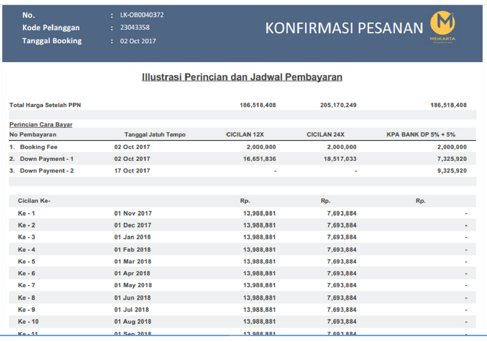Click the booking date 02 Oct 2017 in header
Viewport: 487px width, 342px height.
(x=138, y=41)
